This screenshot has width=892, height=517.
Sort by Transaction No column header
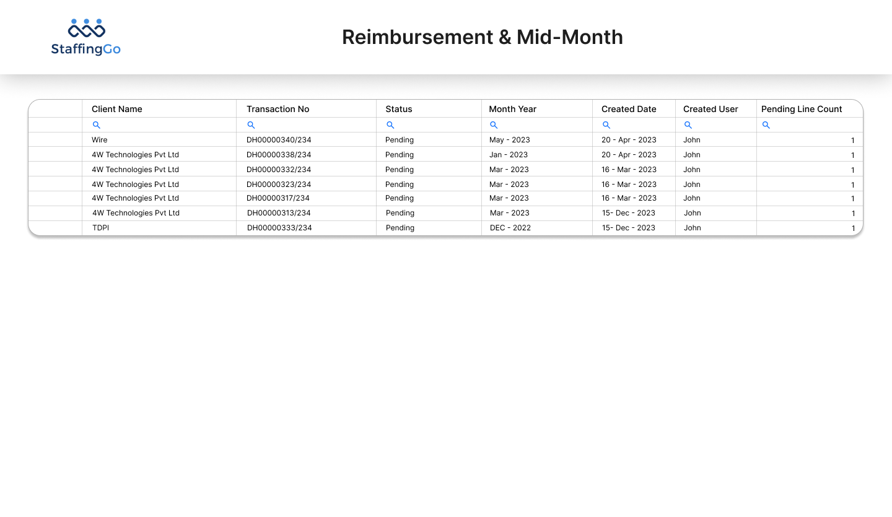pyautogui.click(x=278, y=109)
